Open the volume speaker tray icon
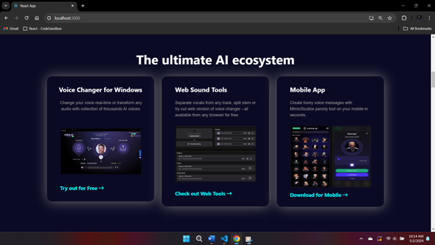 click(395, 239)
